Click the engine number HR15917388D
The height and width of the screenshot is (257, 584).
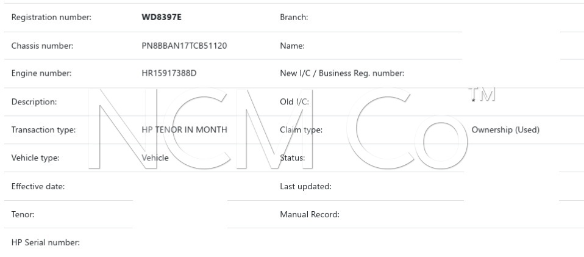pos(169,74)
